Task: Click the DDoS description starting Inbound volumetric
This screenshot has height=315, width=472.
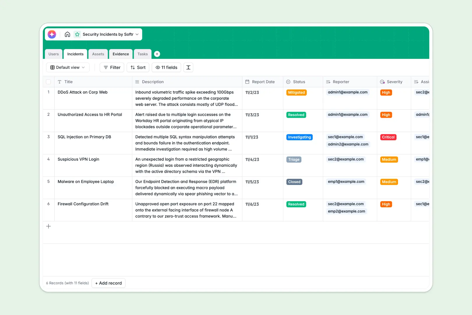Action: point(187,98)
